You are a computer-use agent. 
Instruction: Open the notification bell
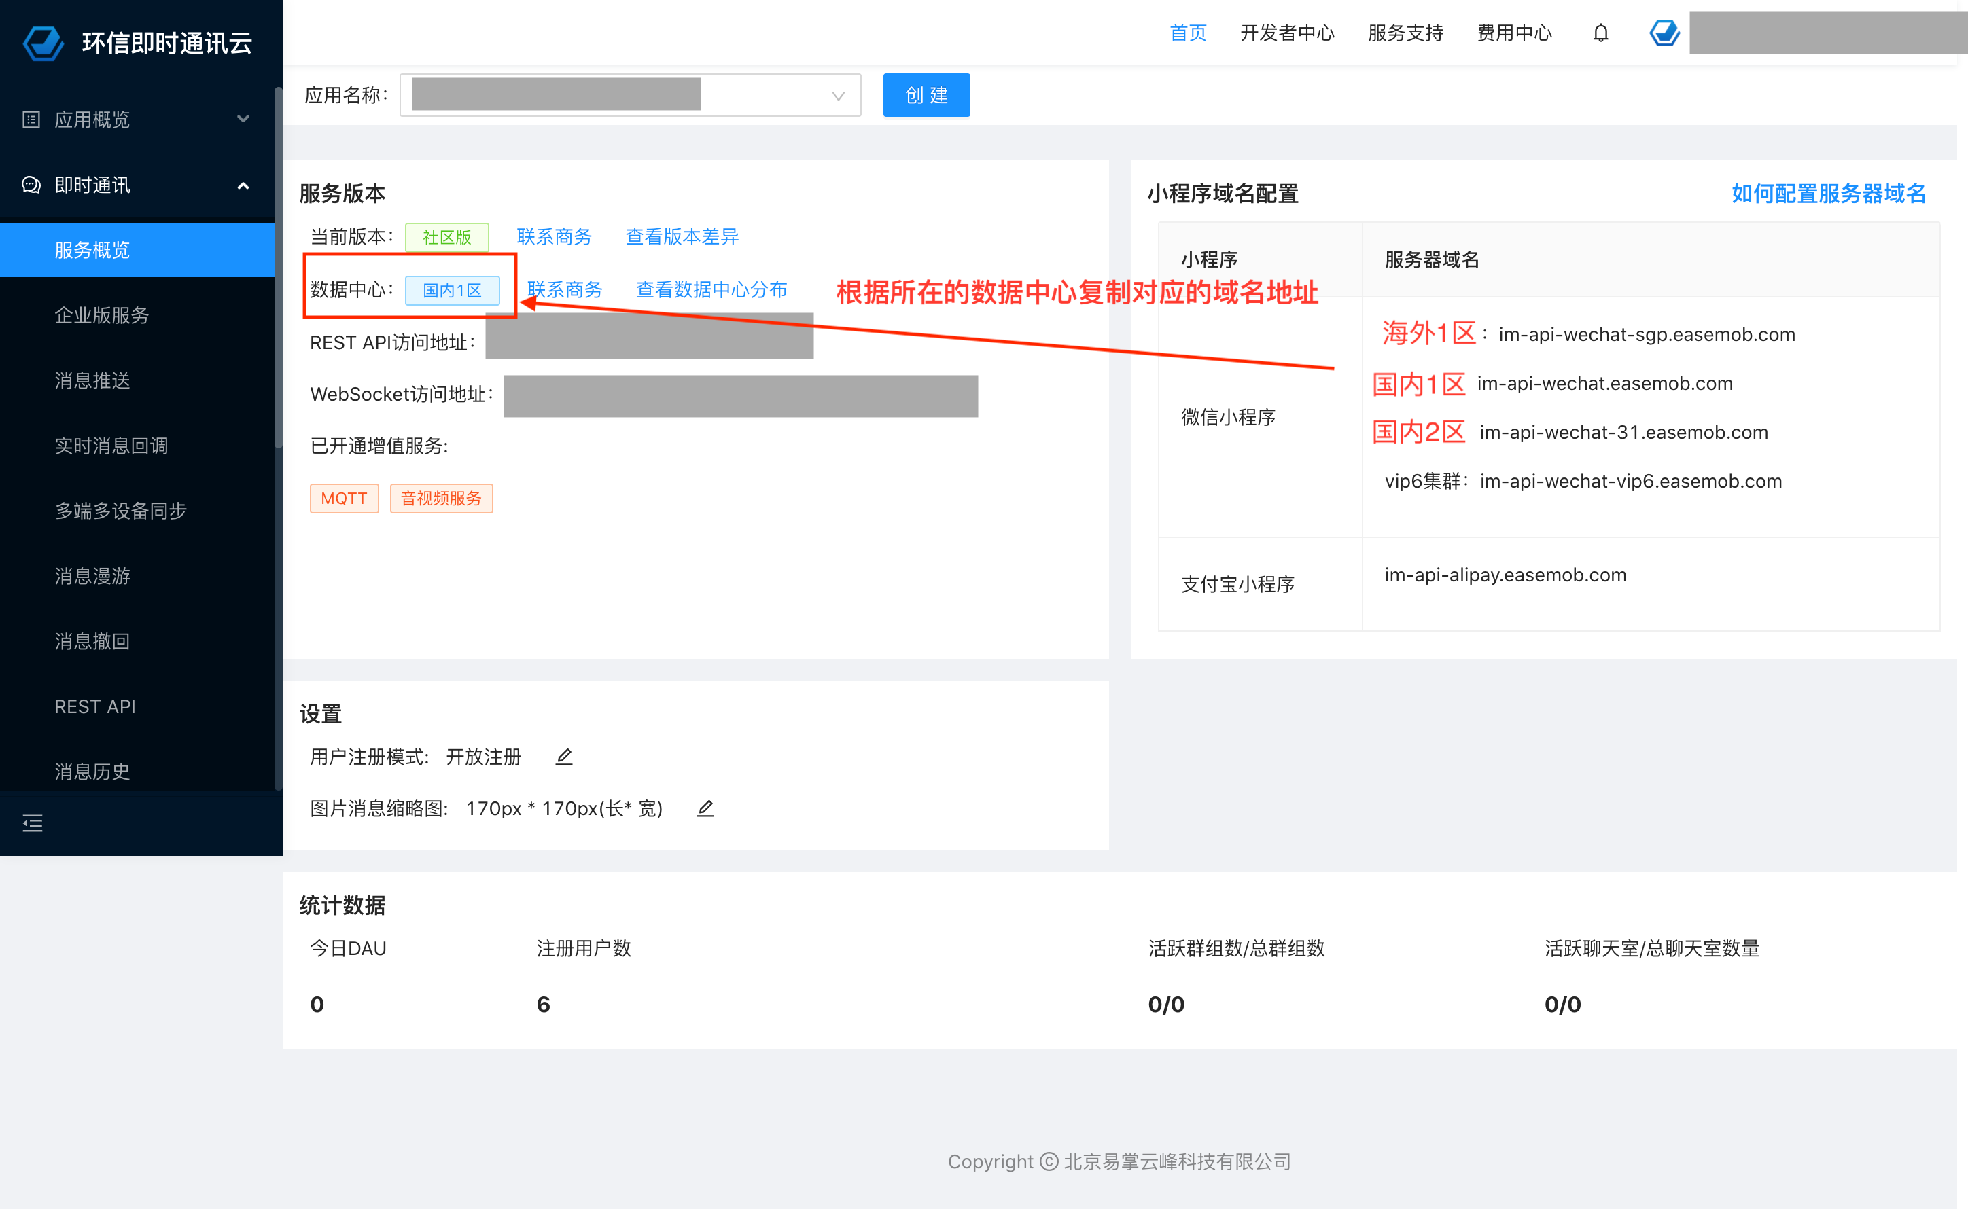(1600, 33)
